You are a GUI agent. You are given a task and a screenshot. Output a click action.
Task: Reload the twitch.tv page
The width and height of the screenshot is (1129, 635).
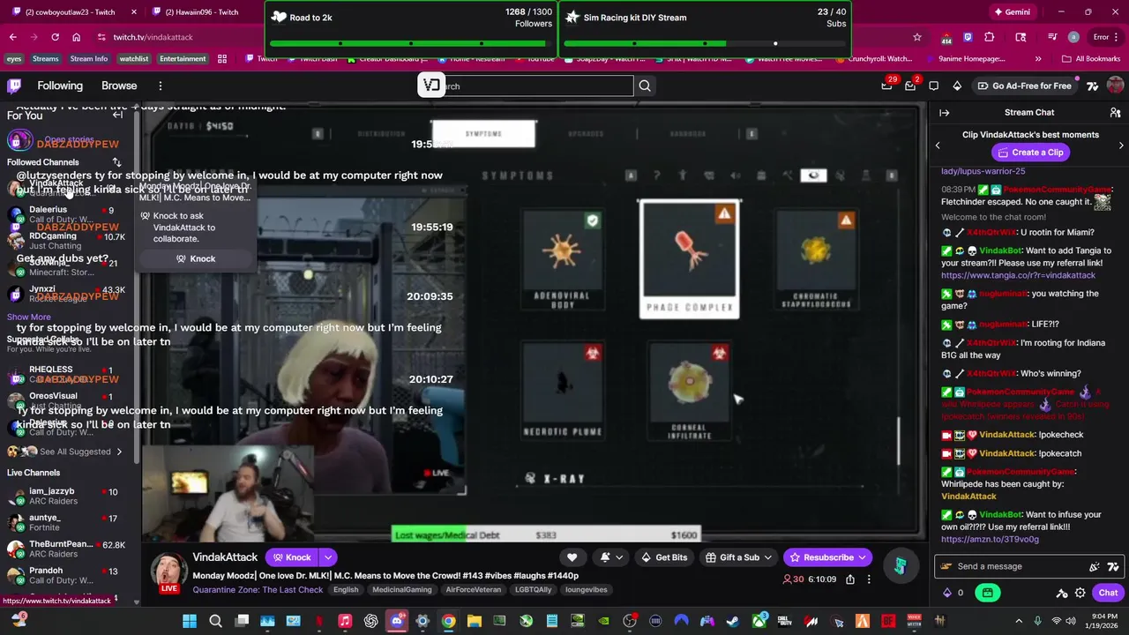[x=55, y=37]
